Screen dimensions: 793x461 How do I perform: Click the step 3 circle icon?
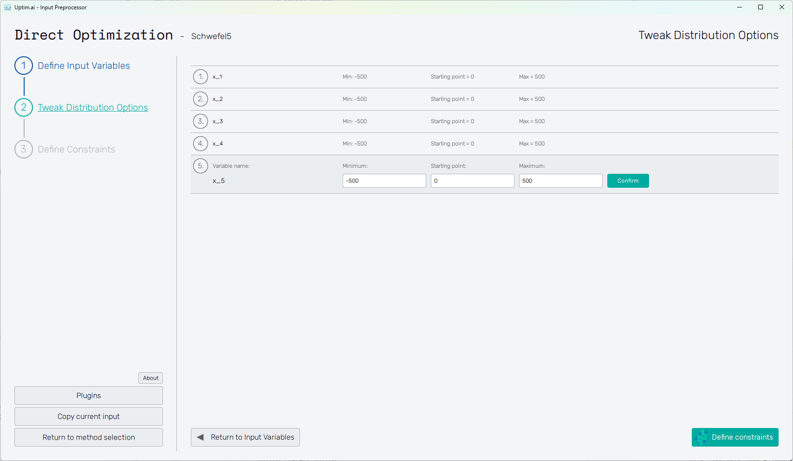pyautogui.click(x=24, y=149)
